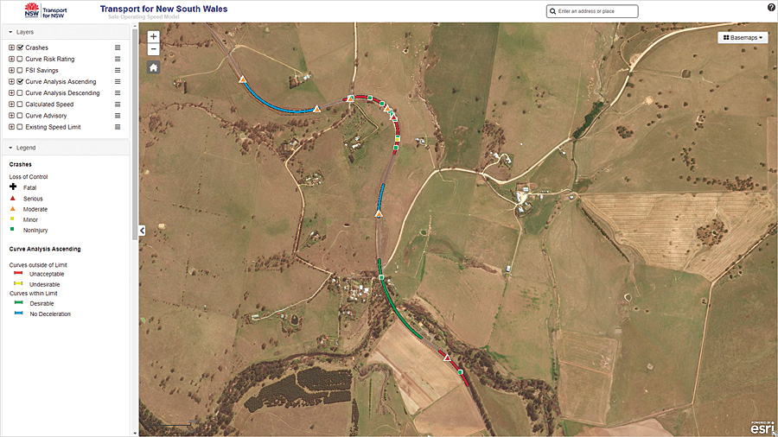Open options menu for FSI Savings layer

pyautogui.click(x=118, y=70)
